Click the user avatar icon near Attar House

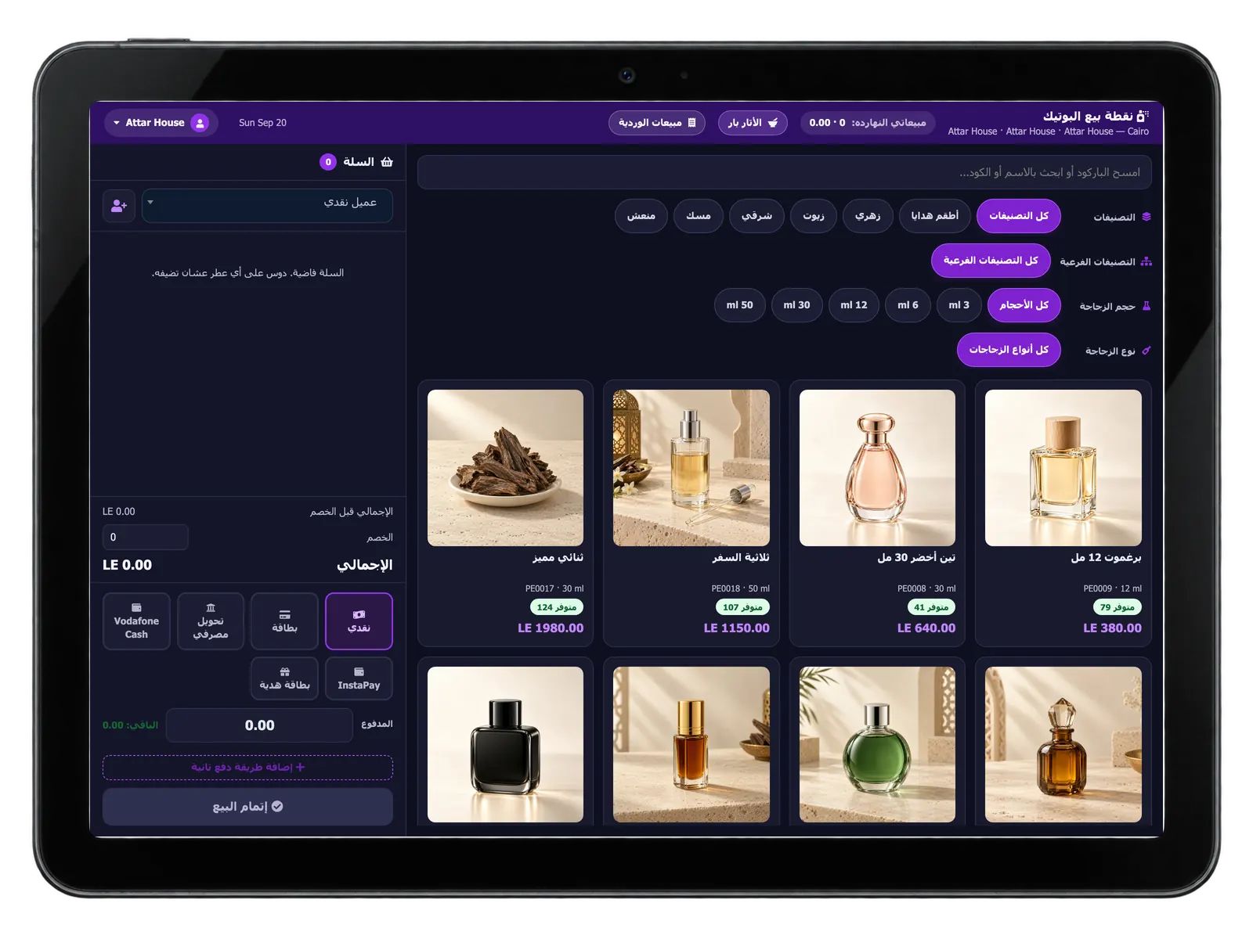(x=200, y=123)
